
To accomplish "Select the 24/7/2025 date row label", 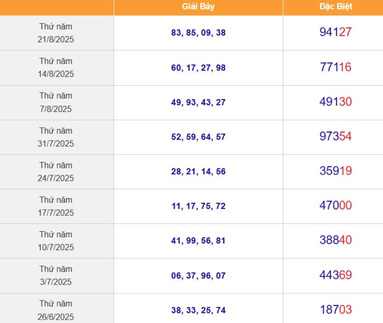I will tap(56, 171).
